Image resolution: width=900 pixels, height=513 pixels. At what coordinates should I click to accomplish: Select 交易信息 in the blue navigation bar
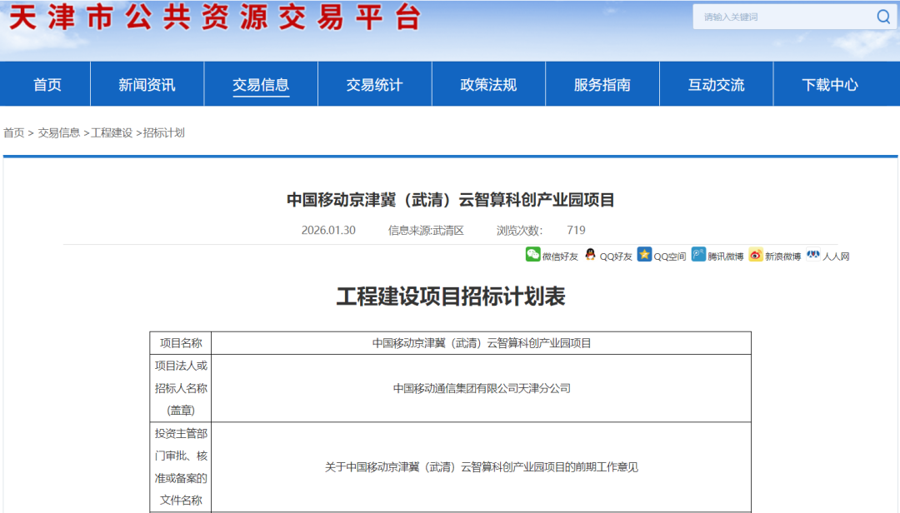261,84
